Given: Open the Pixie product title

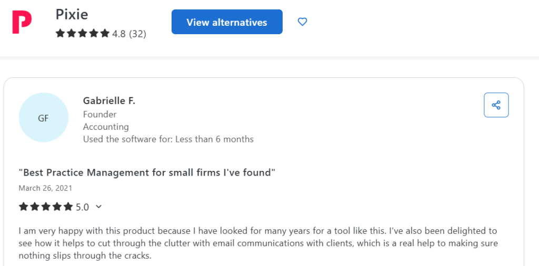Looking at the screenshot, I should tap(72, 14).
